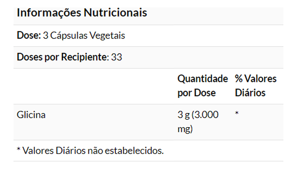The height and width of the screenshot is (169, 297).
Task: Click the word Recipiente
Action: click(x=84, y=57)
